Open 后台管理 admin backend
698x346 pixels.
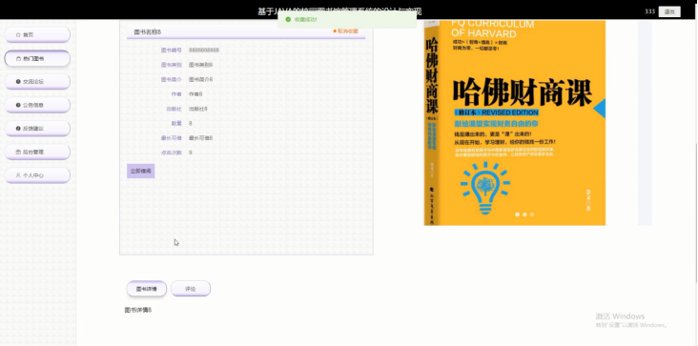point(37,153)
